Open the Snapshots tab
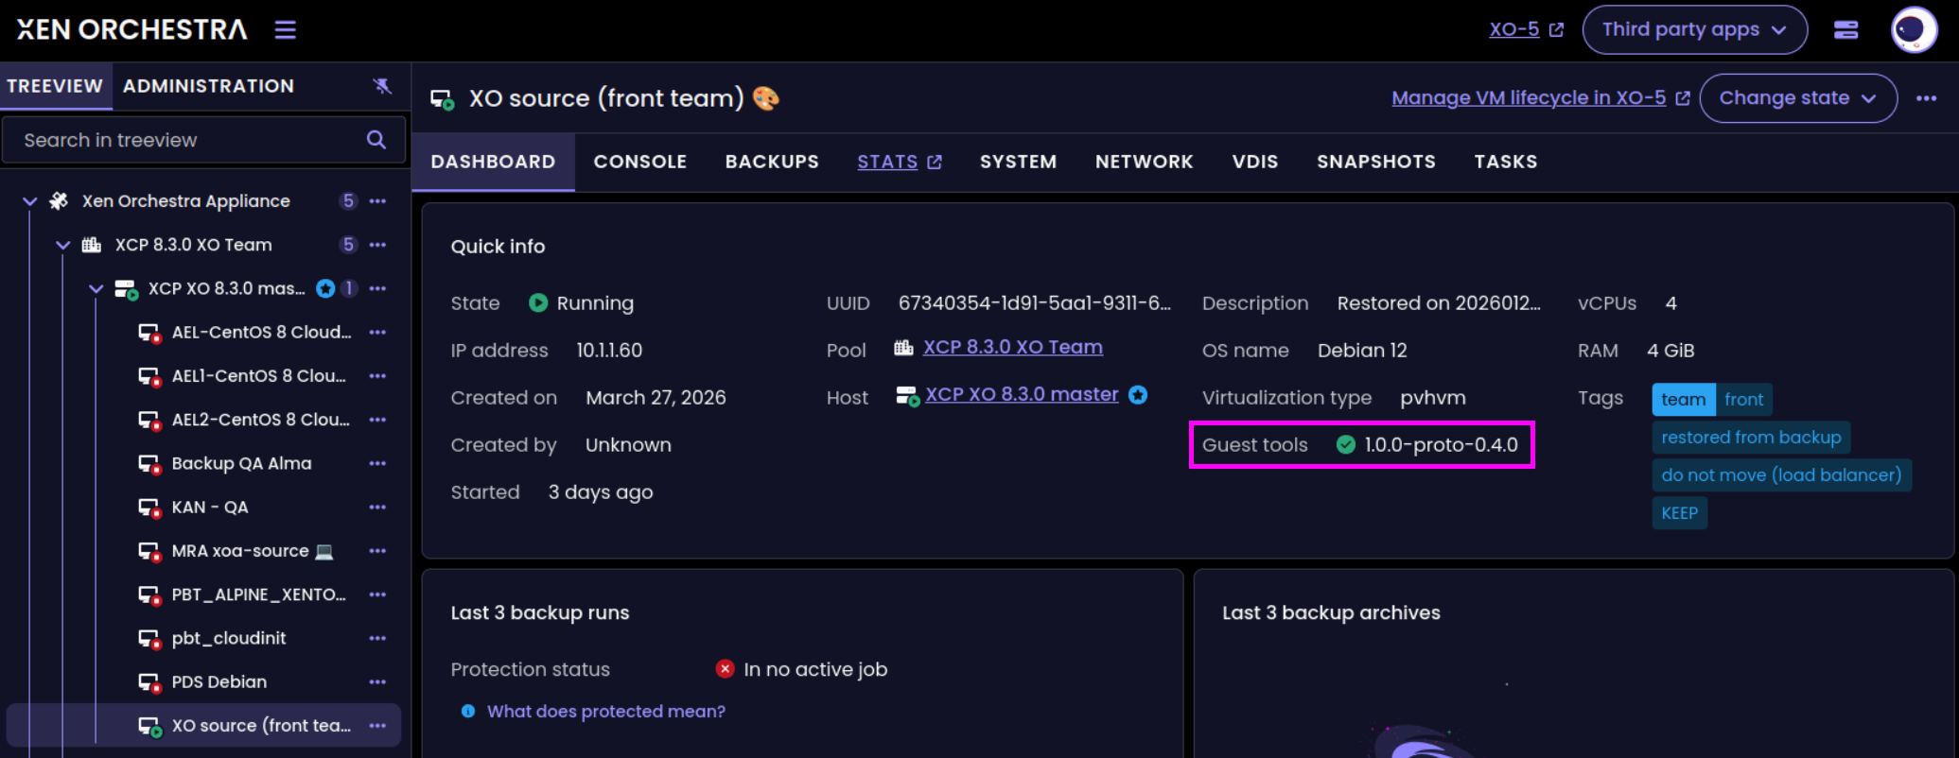Viewport: 1959px width, 758px height. (x=1375, y=162)
